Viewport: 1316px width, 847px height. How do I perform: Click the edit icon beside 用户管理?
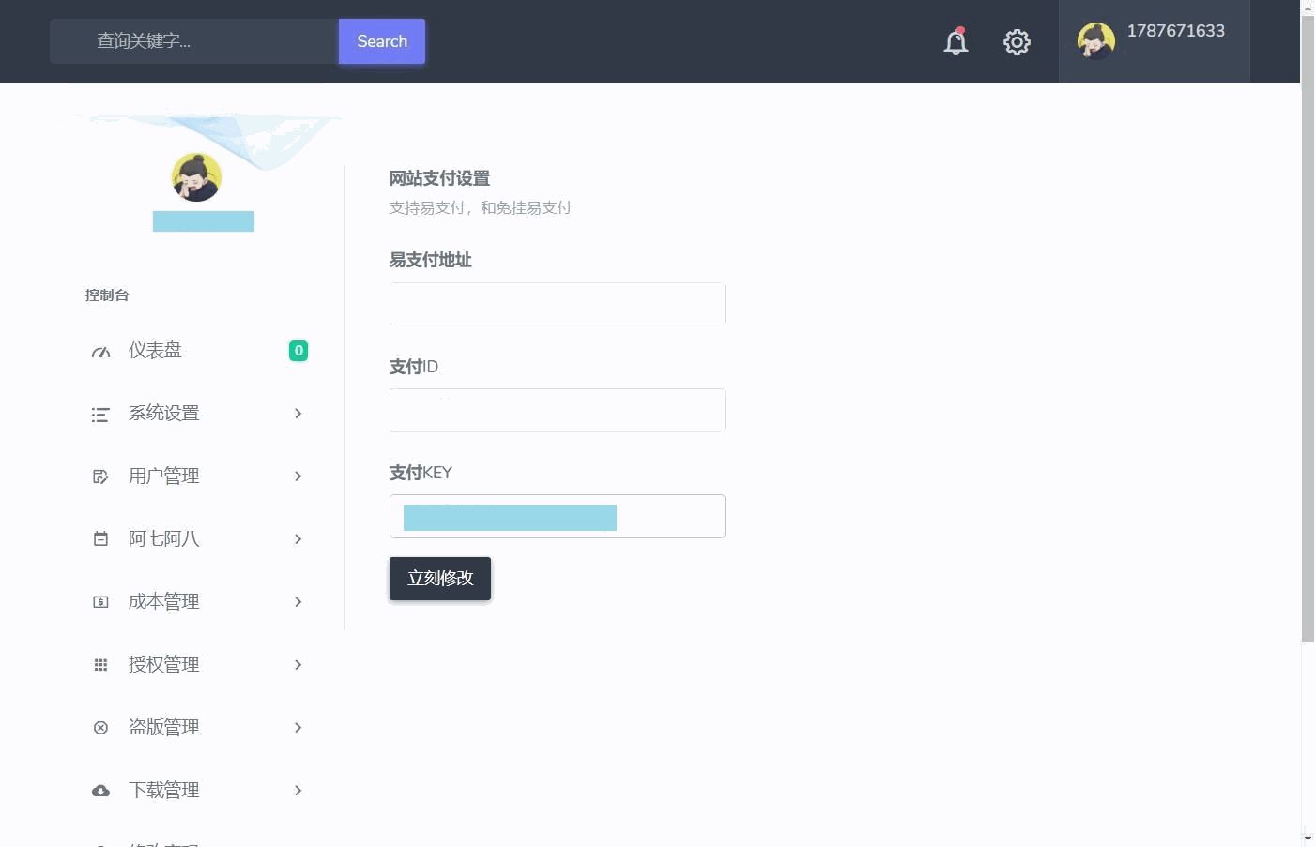click(x=100, y=477)
